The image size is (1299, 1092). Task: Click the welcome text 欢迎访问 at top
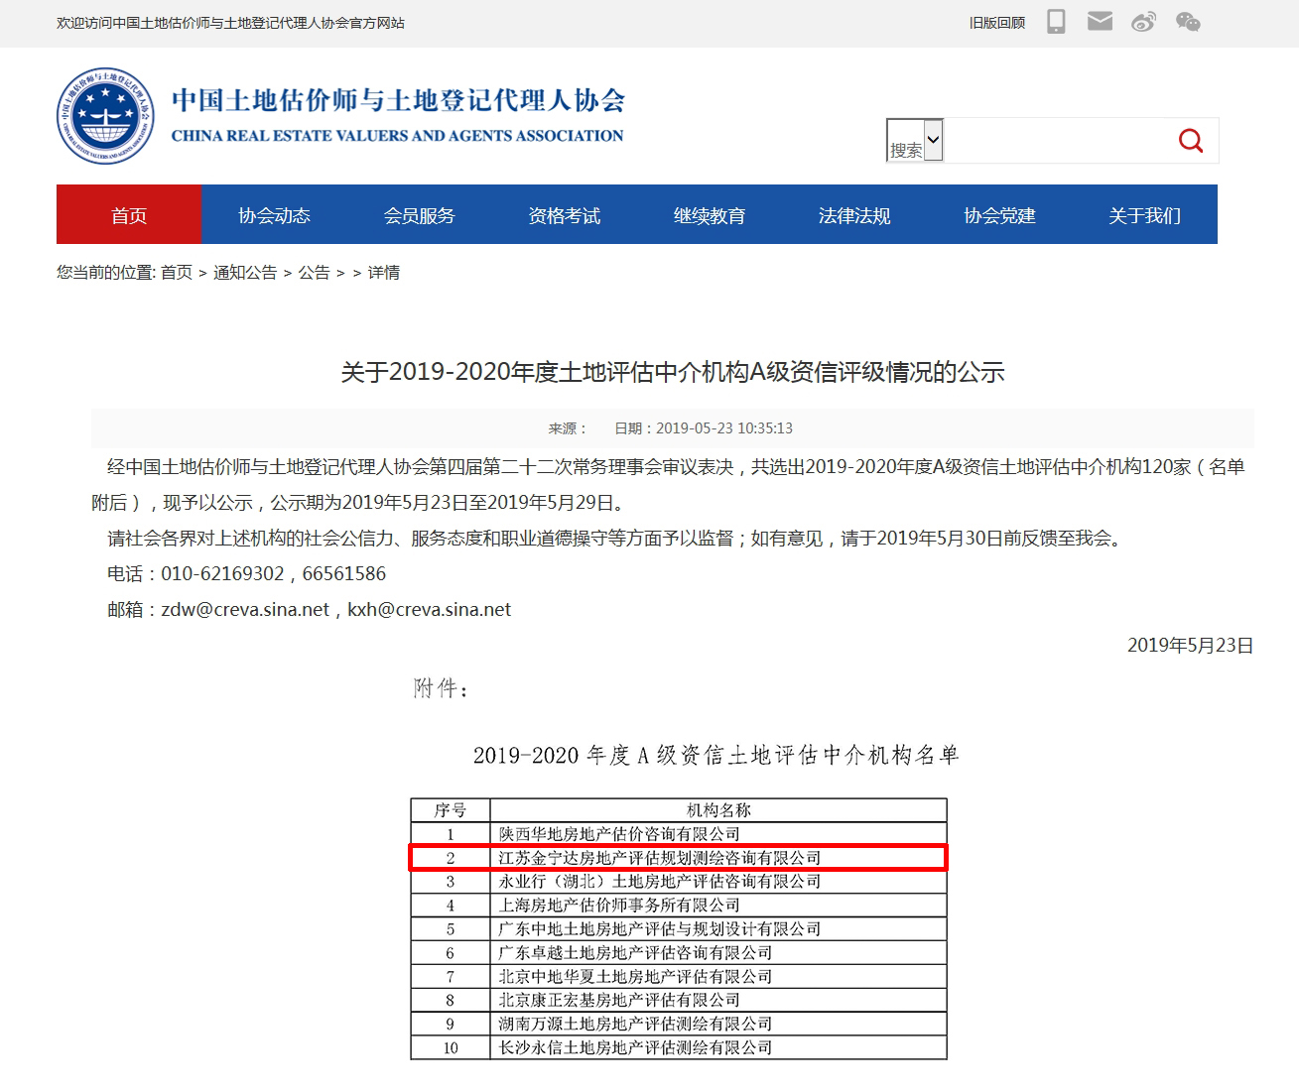(230, 23)
